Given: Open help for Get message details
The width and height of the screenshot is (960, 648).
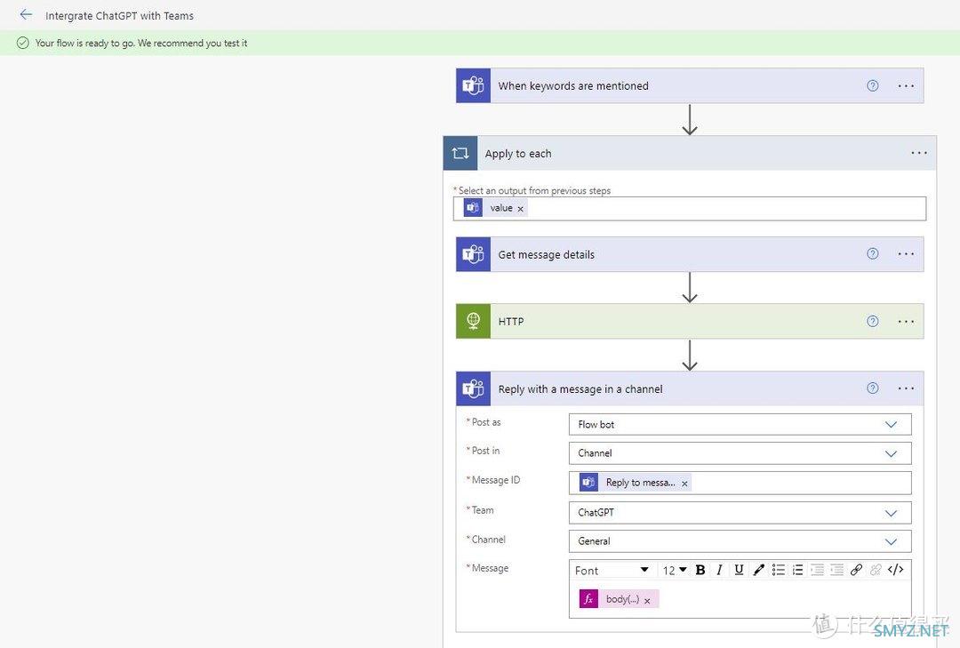Looking at the screenshot, I should tap(873, 253).
